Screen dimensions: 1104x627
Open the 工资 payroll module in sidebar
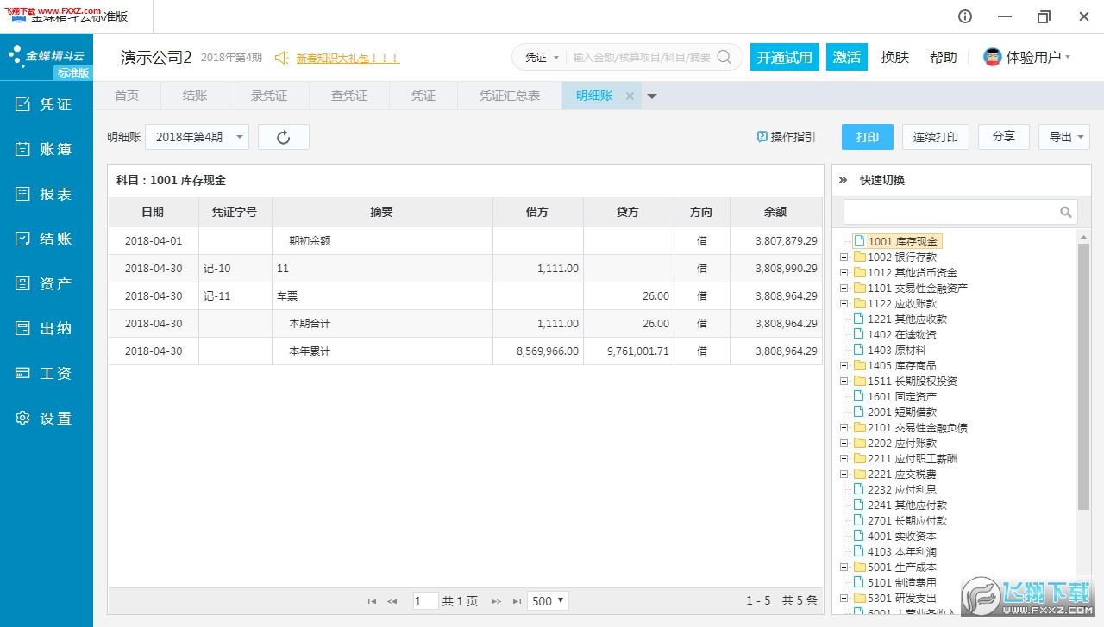click(x=46, y=373)
